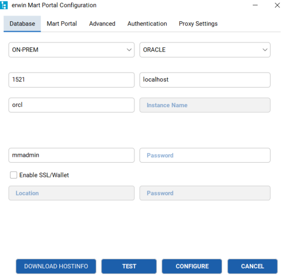Click the erwin app icon in title bar
Image resolution: width=281 pixels, height=276 pixels.
coord(4,5)
